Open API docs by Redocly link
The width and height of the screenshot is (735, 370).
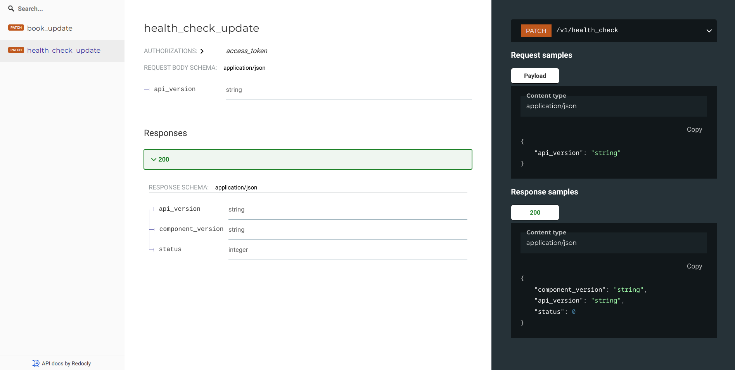(x=66, y=363)
